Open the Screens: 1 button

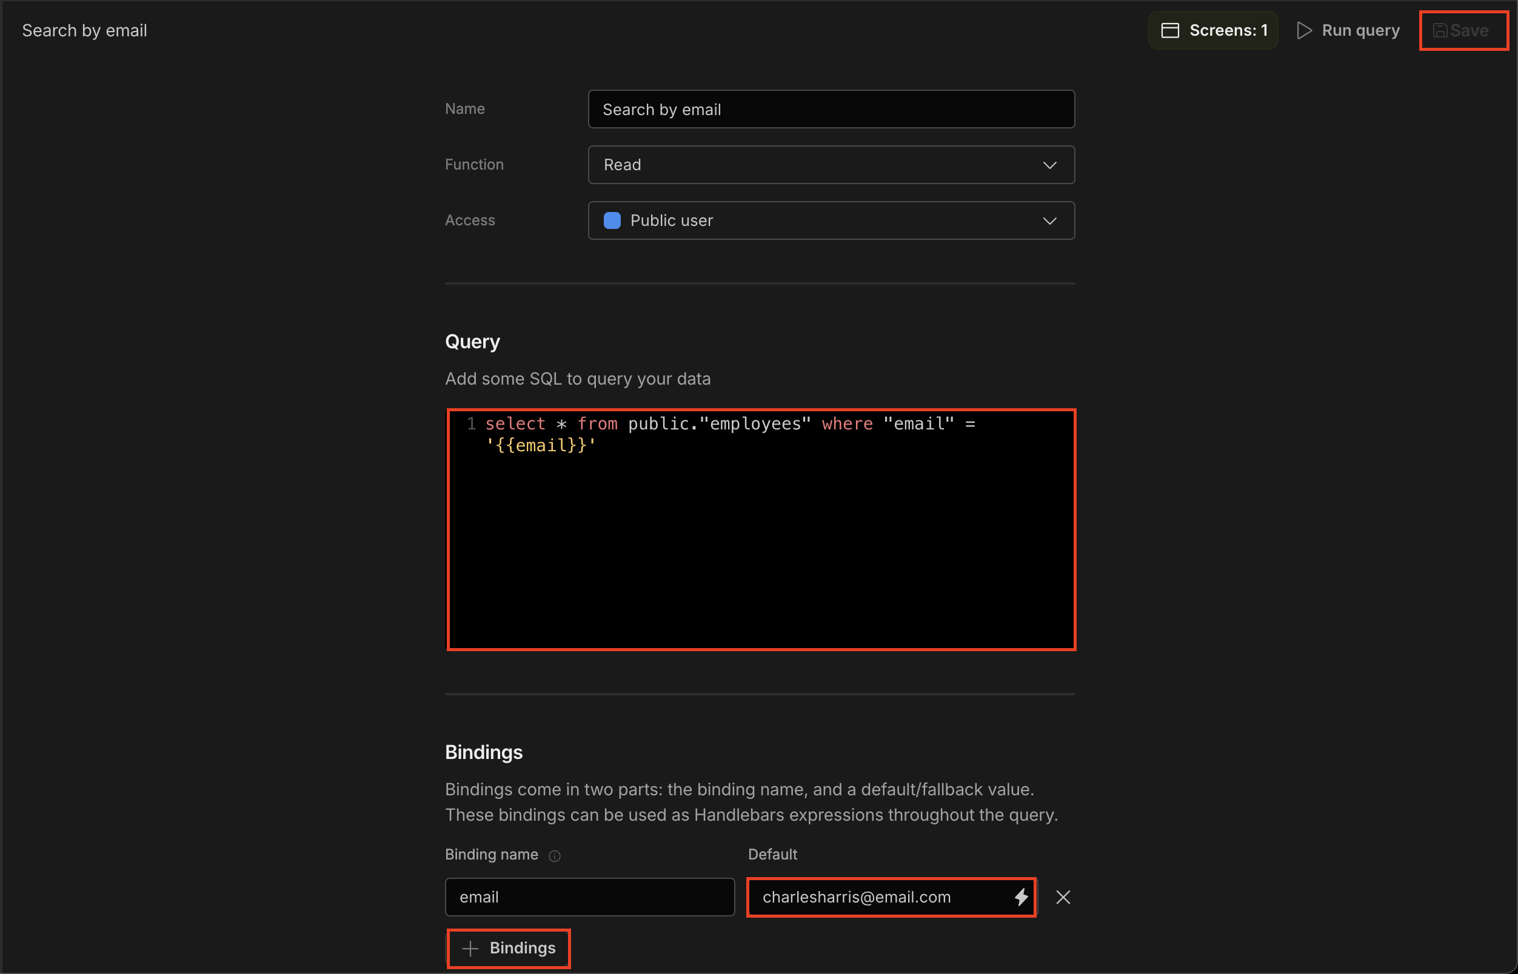1213,30
